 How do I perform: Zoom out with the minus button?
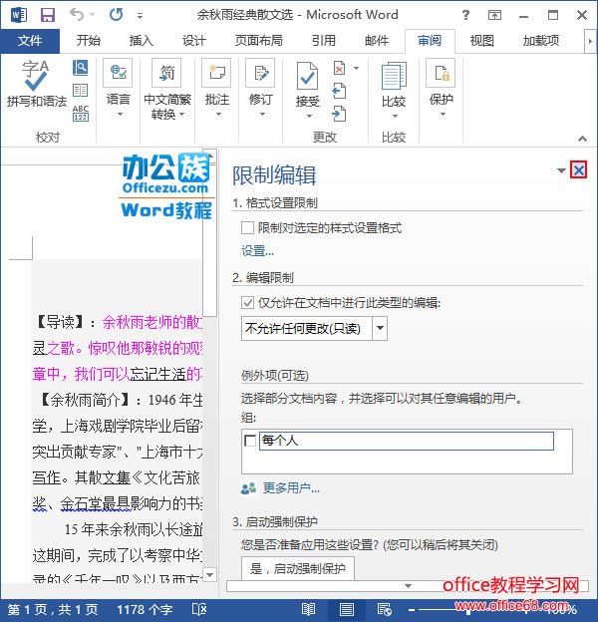[412, 610]
